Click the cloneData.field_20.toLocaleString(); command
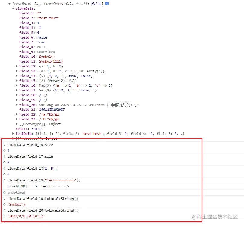The image size is (244, 226). click(43, 210)
